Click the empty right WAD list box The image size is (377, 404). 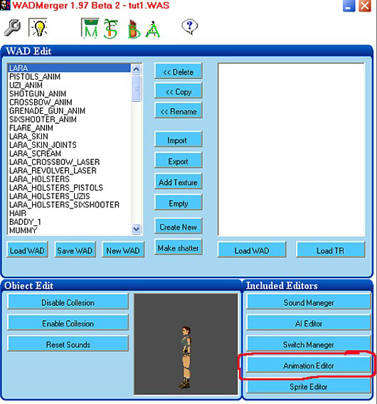[291, 149]
